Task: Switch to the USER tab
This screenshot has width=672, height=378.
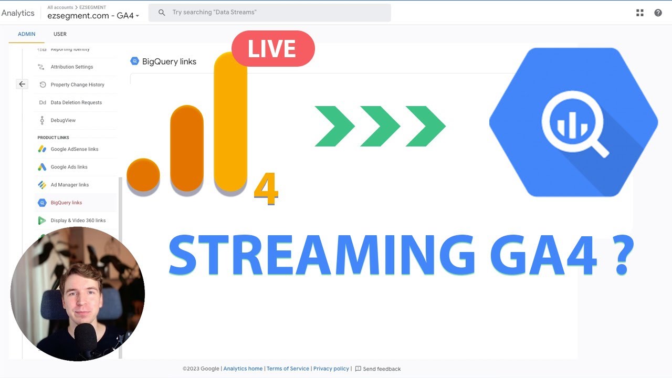Action: pyautogui.click(x=60, y=34)
